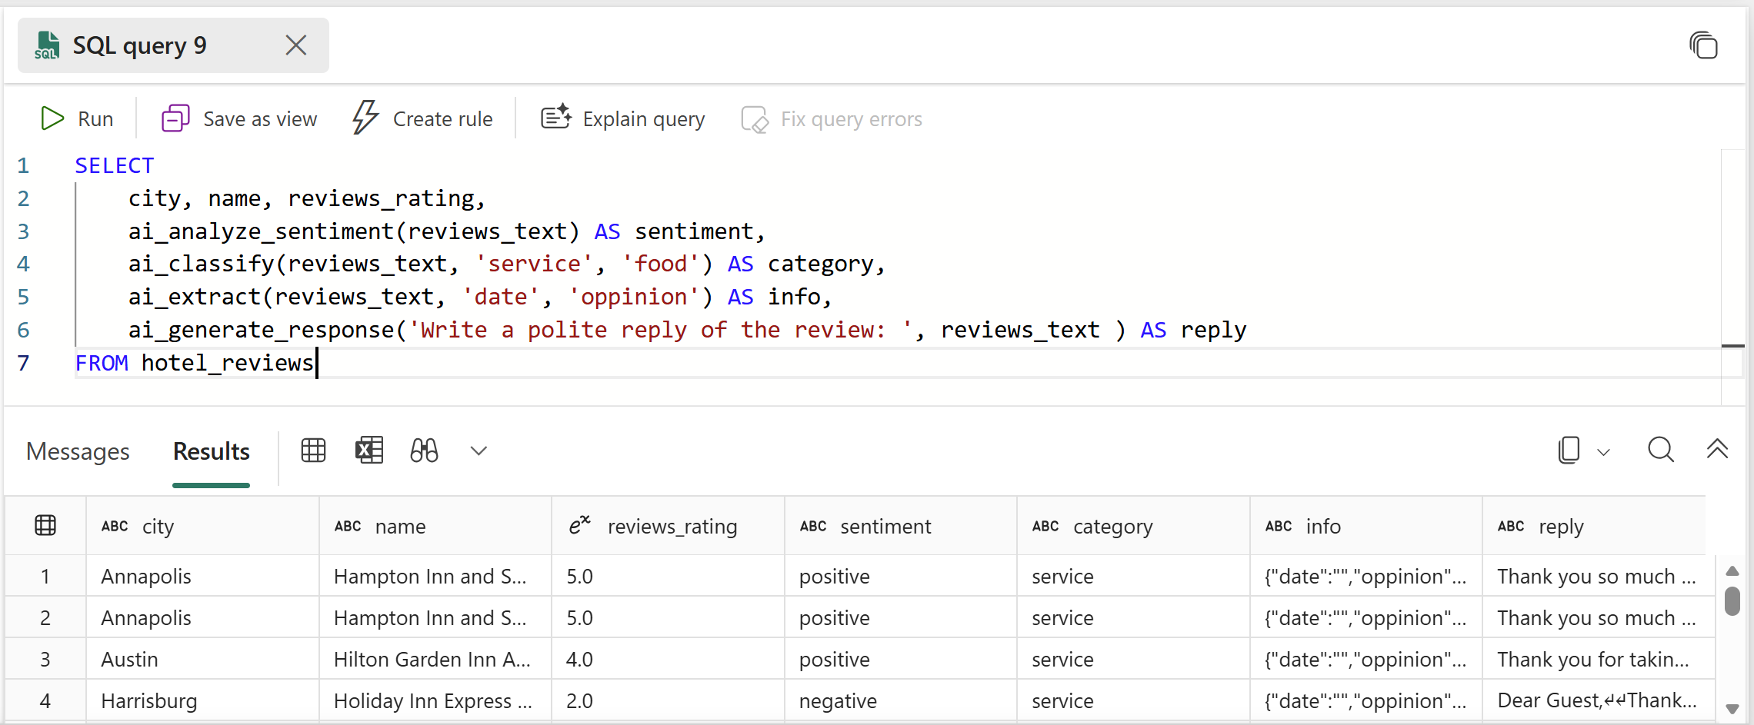Search within the query results
Screen dimensions: 1754x725
(x=1661, y=450)
